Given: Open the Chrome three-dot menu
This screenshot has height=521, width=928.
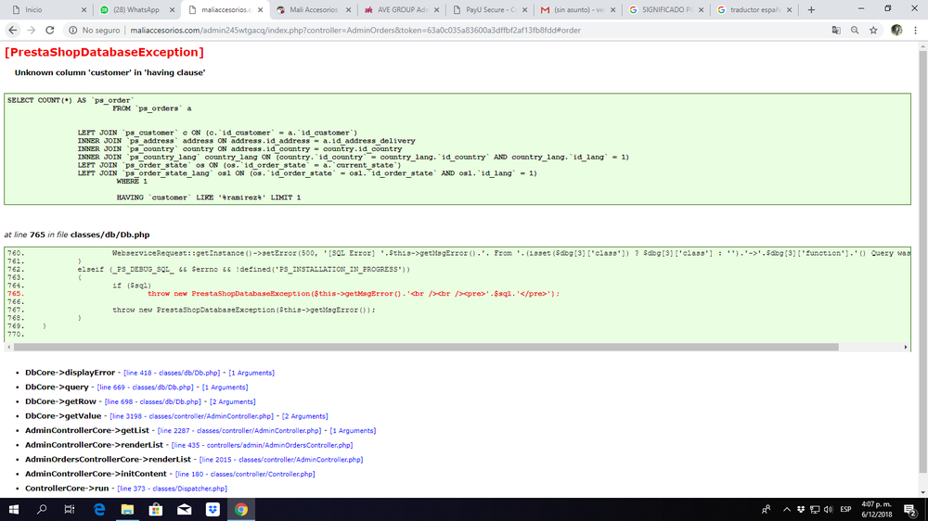Looking at the screenshot, I should click(x=916, y=31).
